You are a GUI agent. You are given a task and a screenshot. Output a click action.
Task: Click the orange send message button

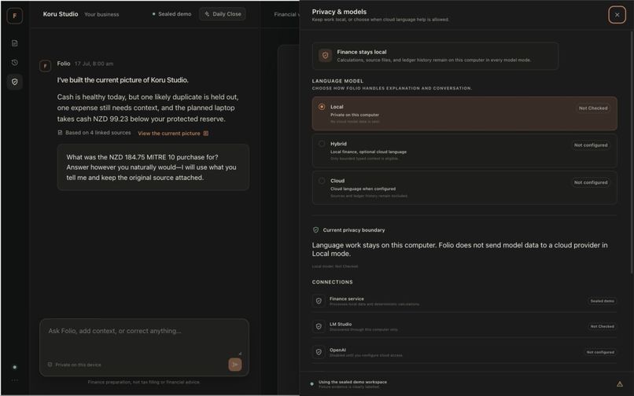click(x=235, y=365)
